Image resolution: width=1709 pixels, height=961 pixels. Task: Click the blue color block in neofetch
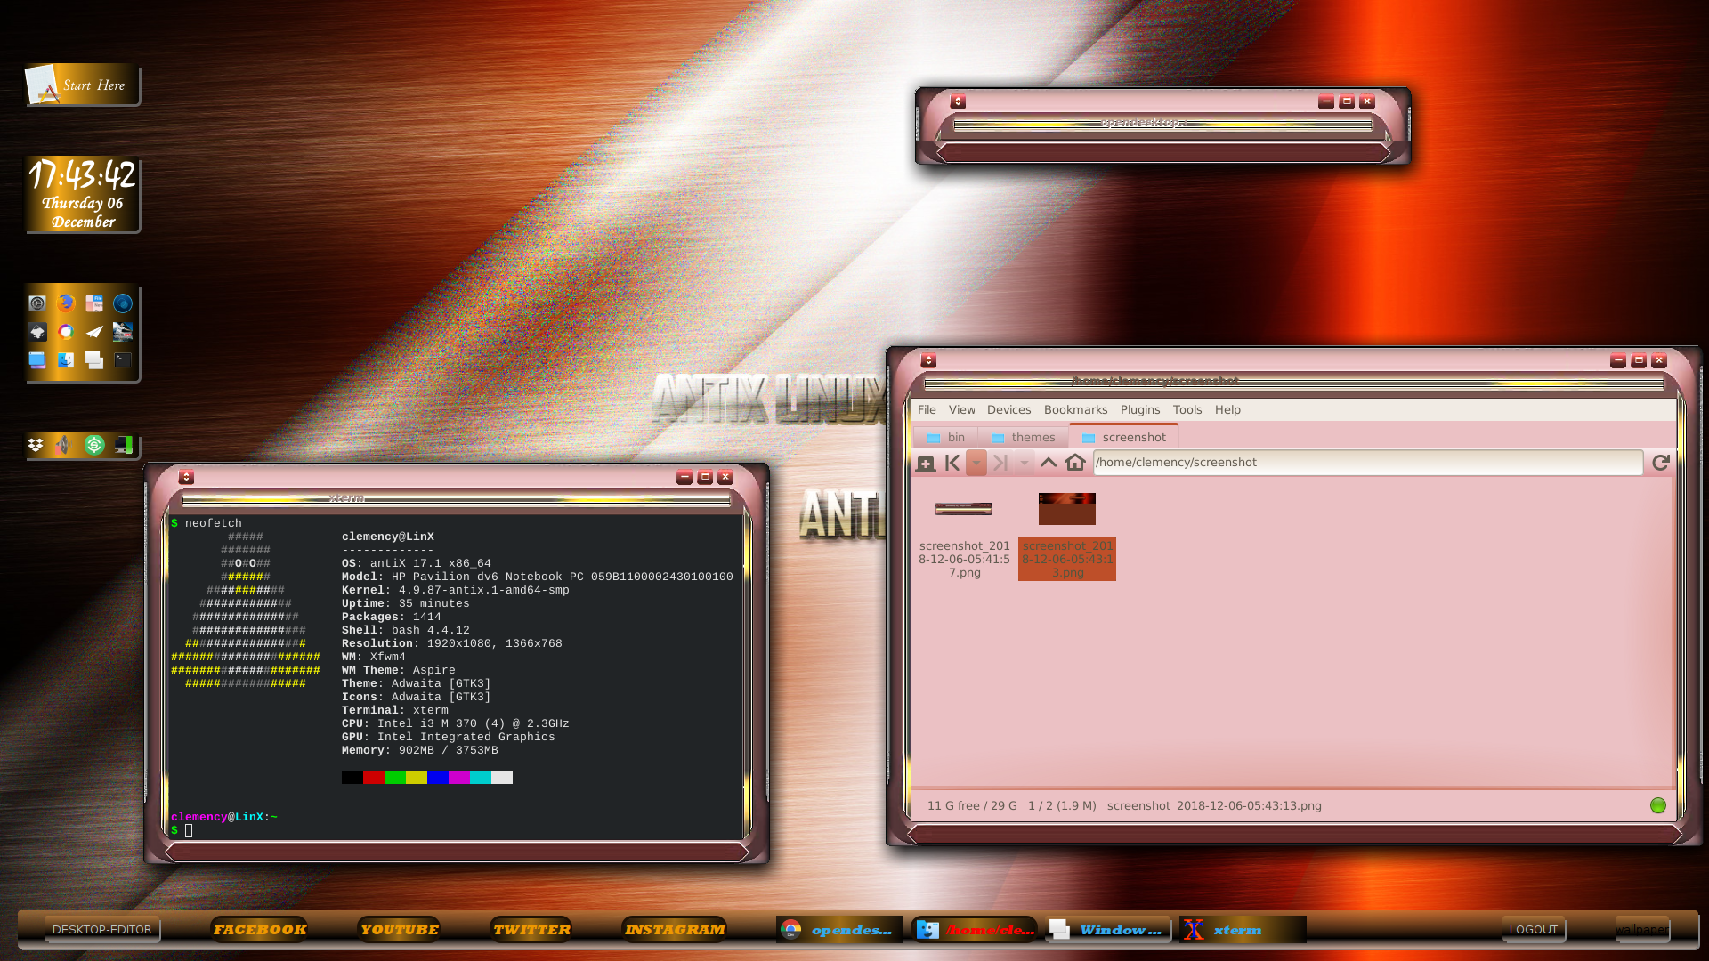pos(438,778)
